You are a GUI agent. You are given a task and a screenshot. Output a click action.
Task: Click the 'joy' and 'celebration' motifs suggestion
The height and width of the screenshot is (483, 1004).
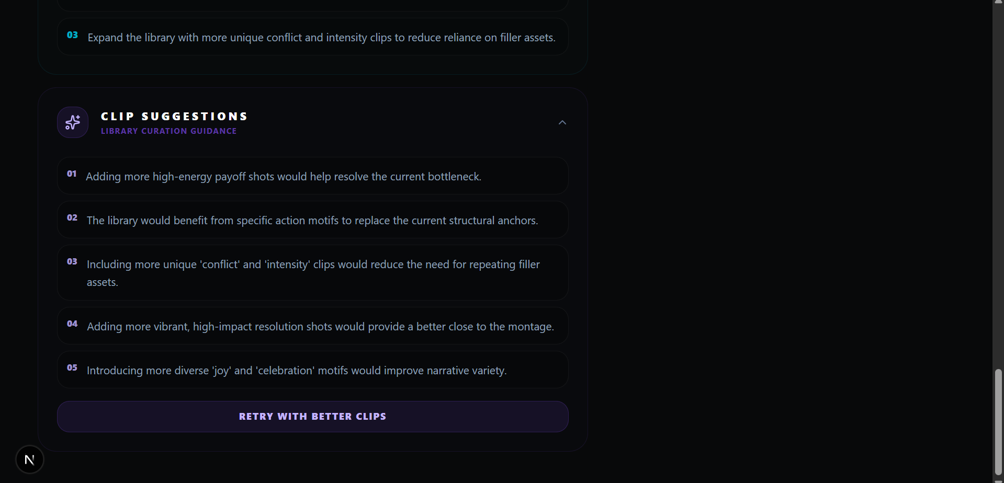[x=296, y=371]
